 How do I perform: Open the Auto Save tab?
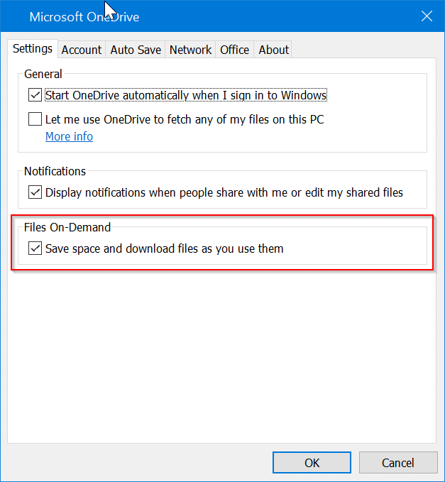coord(136,50)
